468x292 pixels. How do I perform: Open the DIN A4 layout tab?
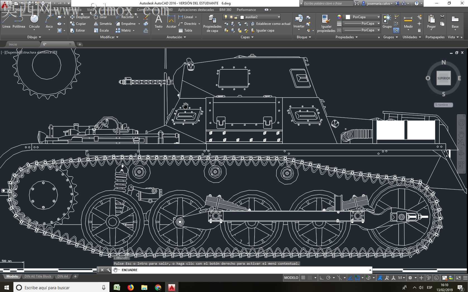[63, 276]
